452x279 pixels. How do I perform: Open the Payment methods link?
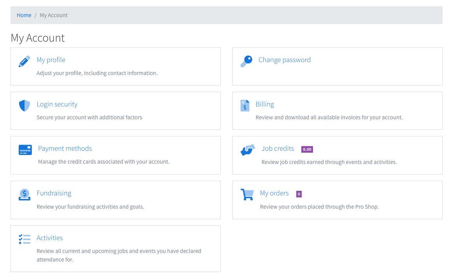65,148
